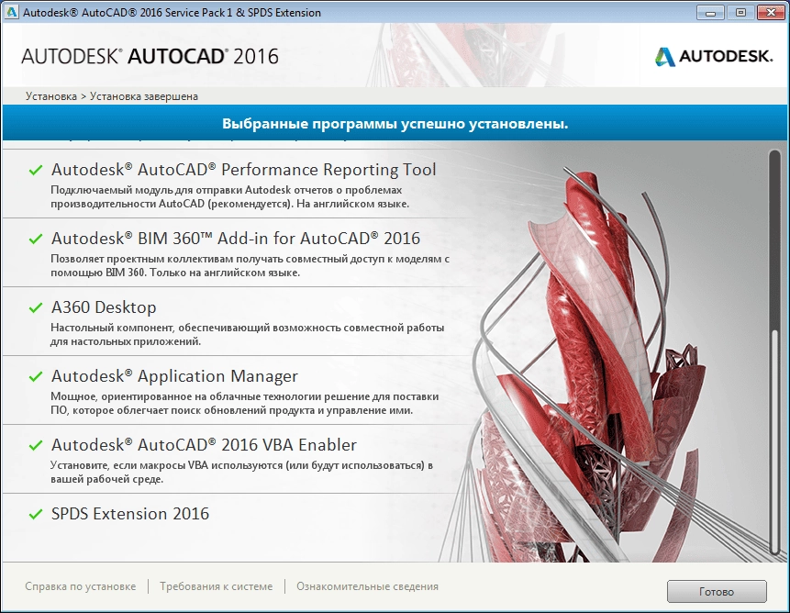Viewport: 790px width, 613px height.
Task: Select the A360 Desktop title
Action: point(104,307)
